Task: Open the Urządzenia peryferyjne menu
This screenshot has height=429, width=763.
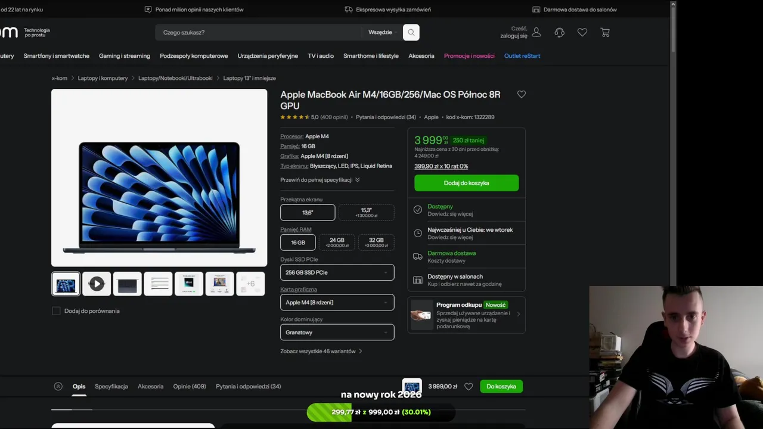Action: (x=268, y=56)
